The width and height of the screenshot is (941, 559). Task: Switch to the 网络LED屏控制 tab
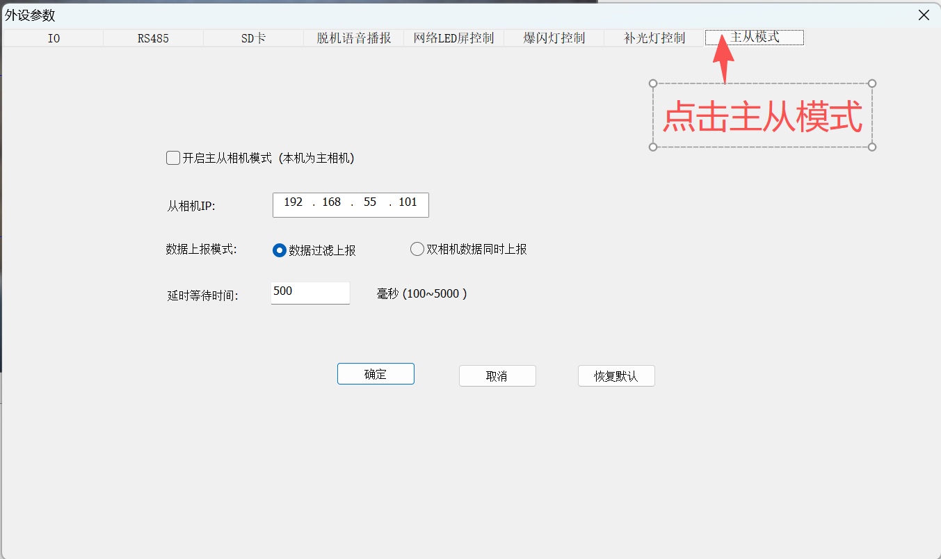453,38
